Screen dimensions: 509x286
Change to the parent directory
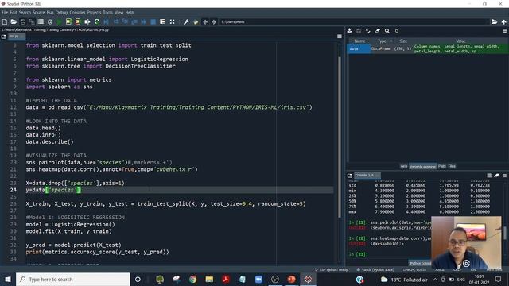coord(503,21)
